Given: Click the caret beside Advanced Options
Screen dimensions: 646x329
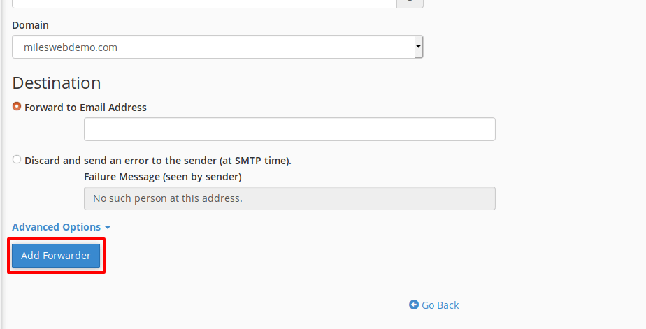Looking at the screenshot, I should tap(108, 228).
